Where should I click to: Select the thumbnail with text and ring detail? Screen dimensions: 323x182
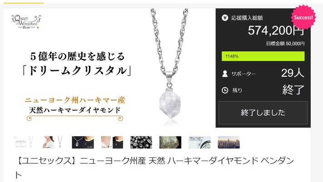click(200, 142)
